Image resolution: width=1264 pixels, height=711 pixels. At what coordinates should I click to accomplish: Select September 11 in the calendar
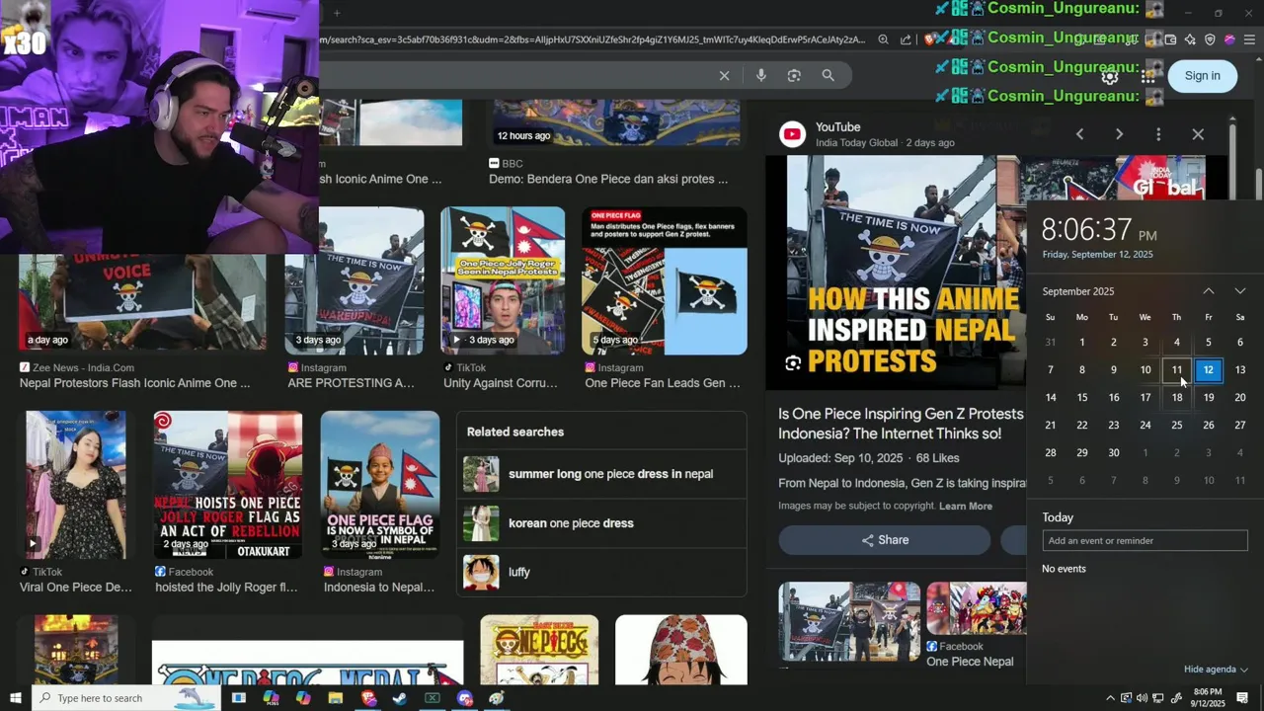point(1177,370)
